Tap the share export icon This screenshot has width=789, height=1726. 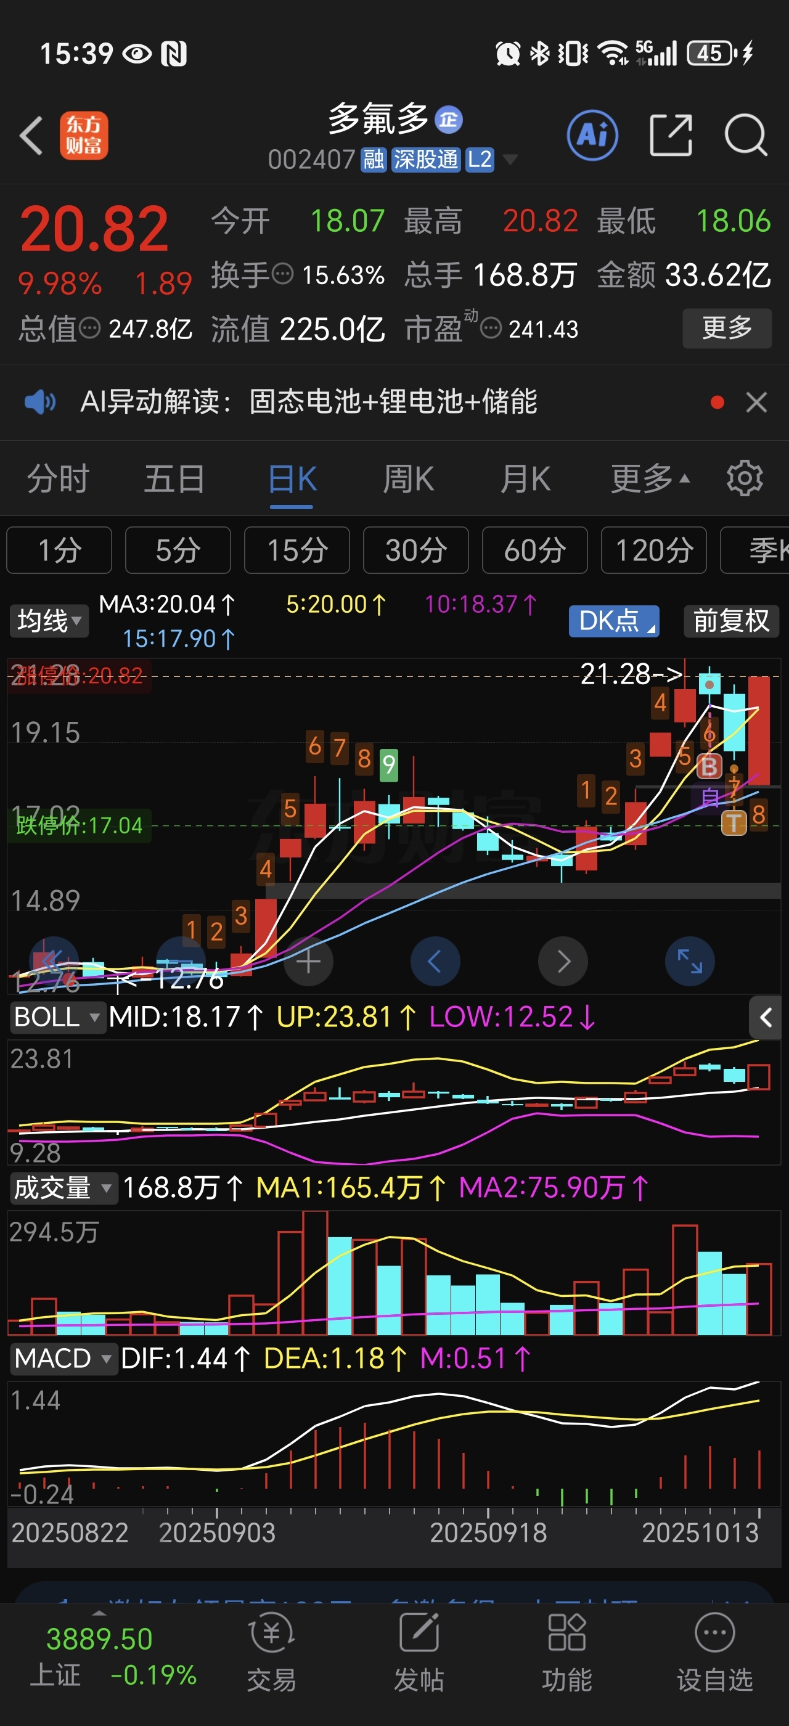(x=671, y=136)
